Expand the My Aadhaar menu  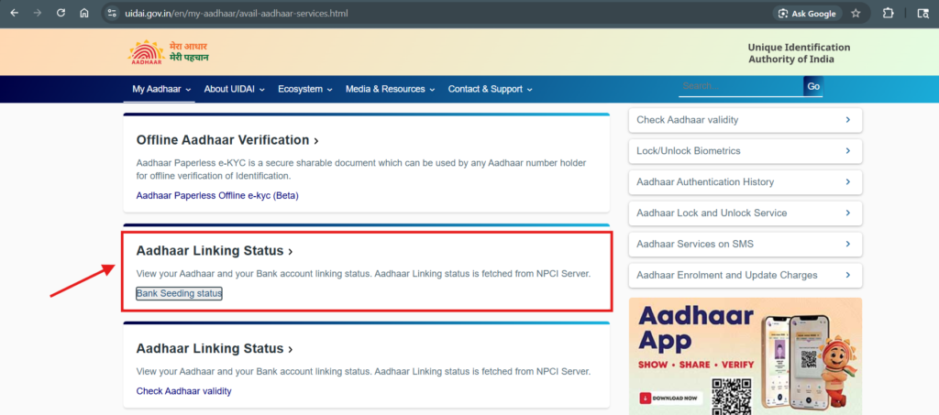[x=161, y=89]
